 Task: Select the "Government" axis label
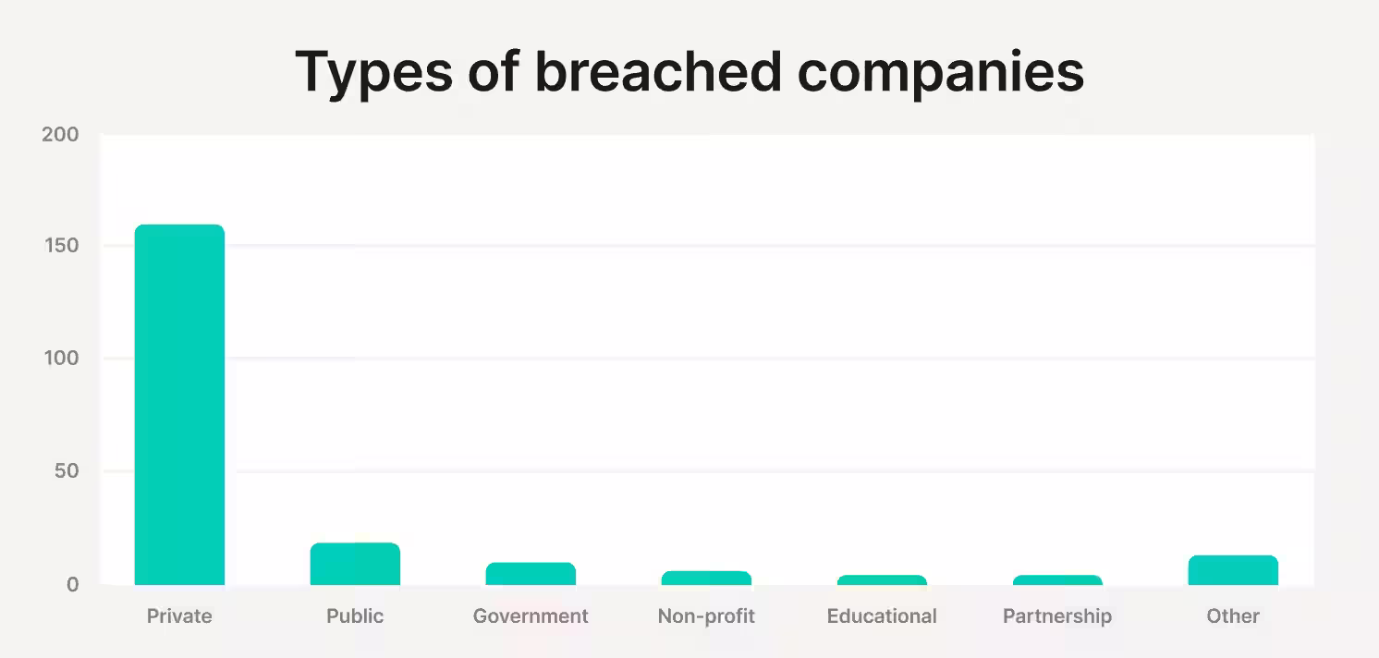(x=531, y=615)
